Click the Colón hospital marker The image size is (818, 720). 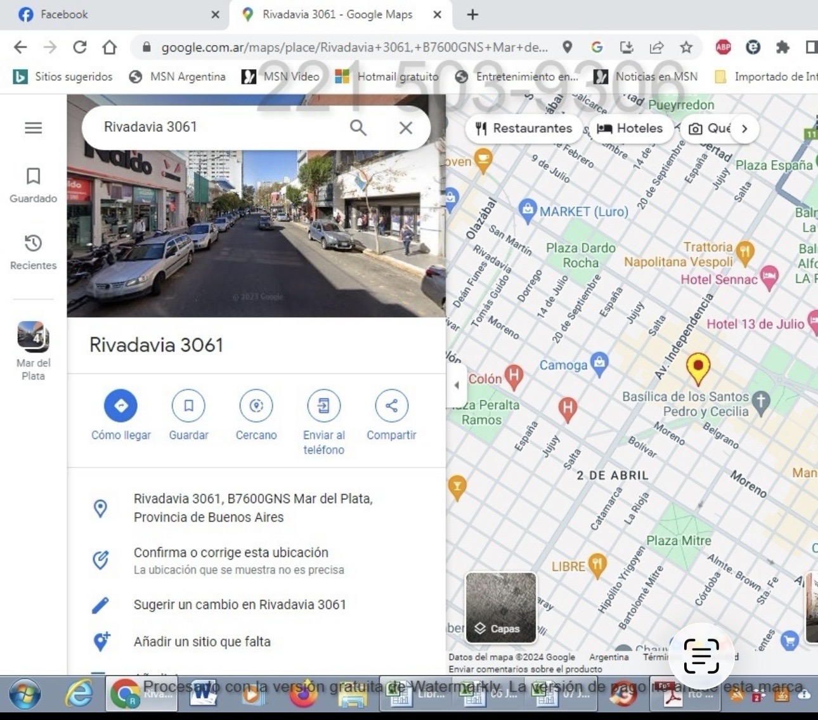[514, 376]
